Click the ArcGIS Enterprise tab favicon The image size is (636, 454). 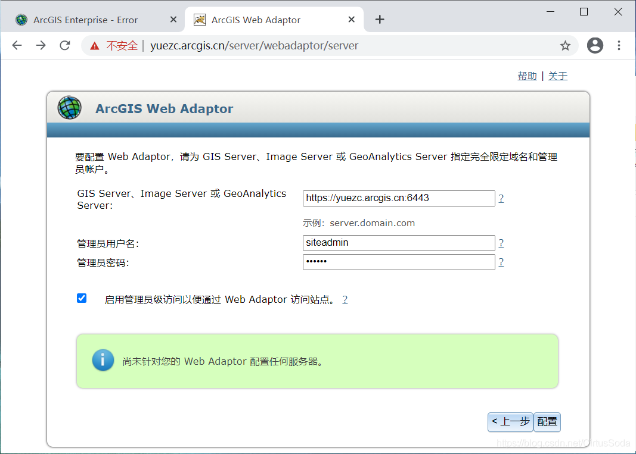[21, 20]
